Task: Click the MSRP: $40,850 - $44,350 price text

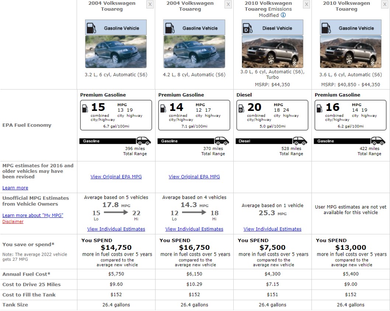Action: coord(351,84)
